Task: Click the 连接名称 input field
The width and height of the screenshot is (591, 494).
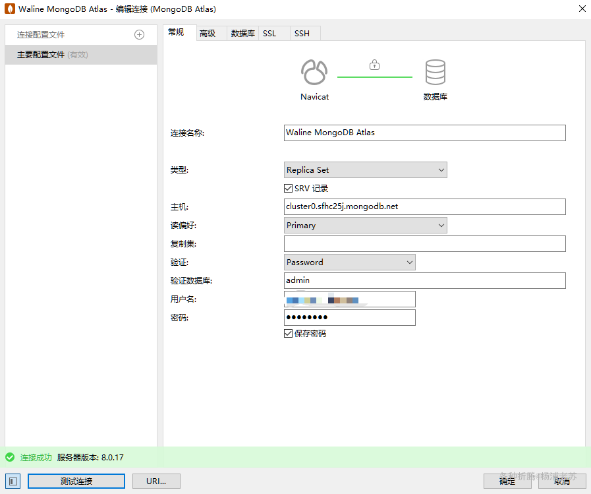Action: point(424,133)
